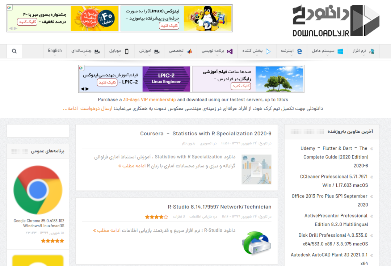Open the Coursera Statistics with R Specialization title
The width and height of the screenshot is (391, 266).
tap(206, 134)
